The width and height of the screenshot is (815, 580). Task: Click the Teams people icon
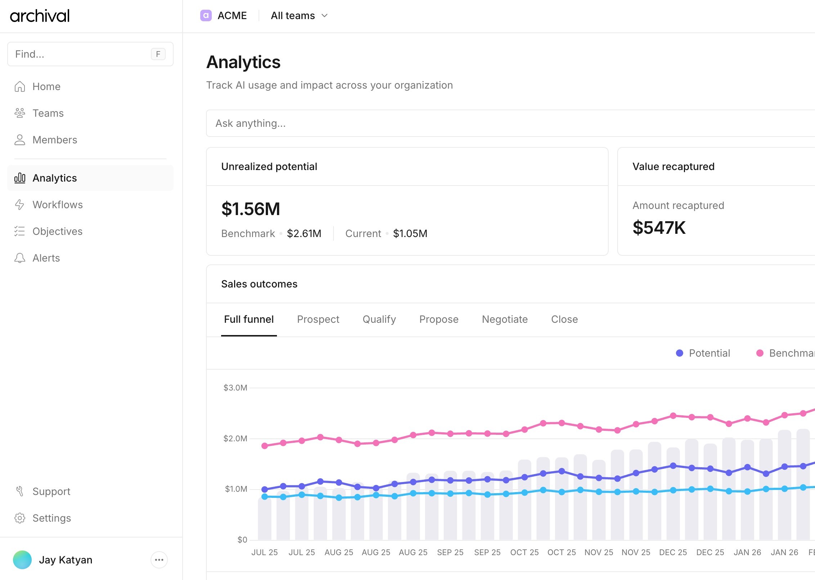click(20, 113)
